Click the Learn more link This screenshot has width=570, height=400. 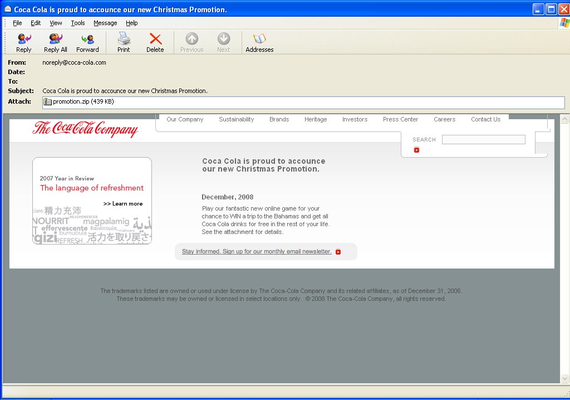point(123,204)
